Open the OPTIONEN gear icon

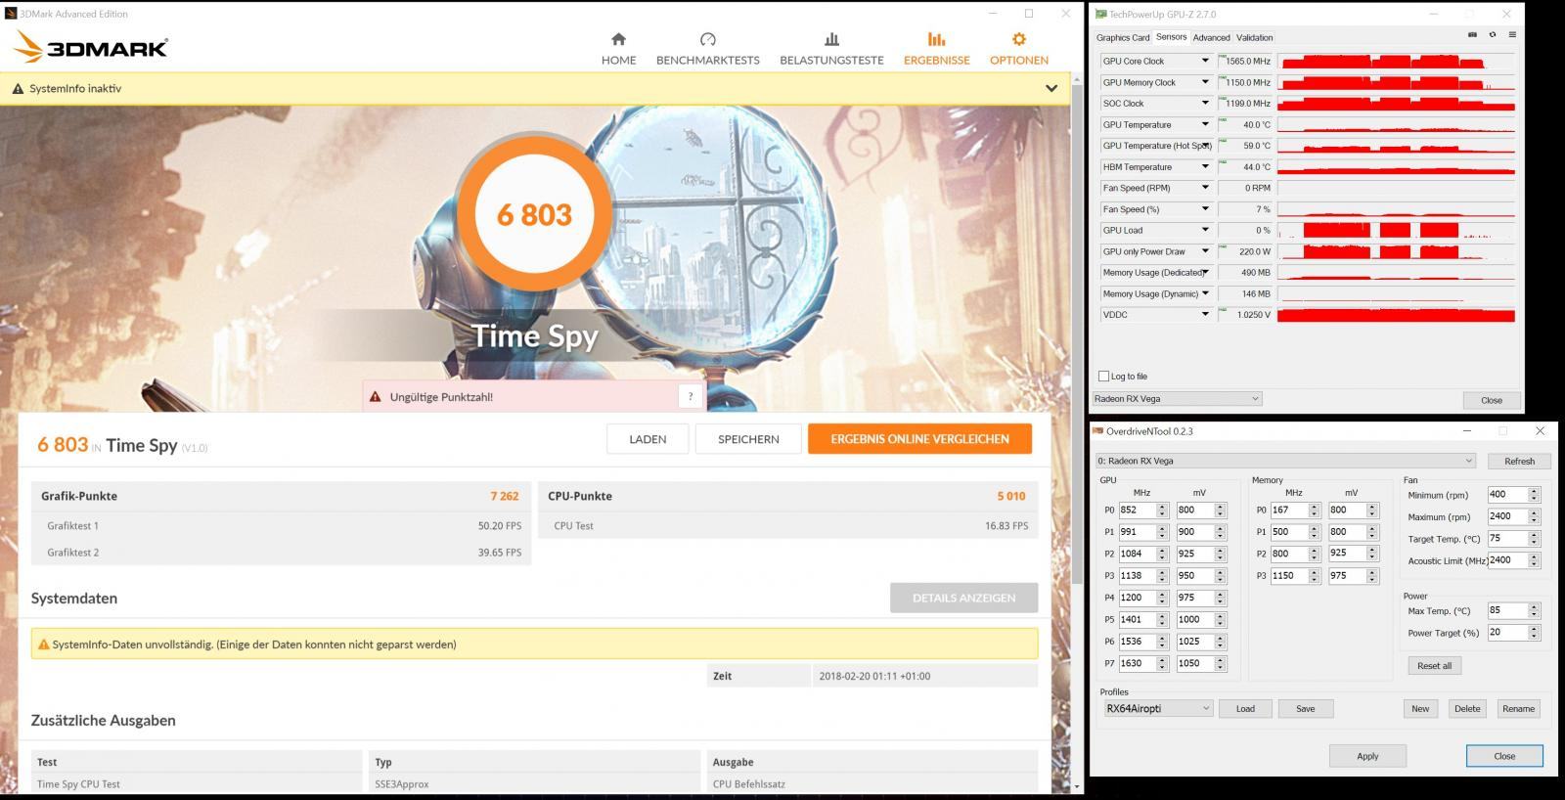click(x=1018, y=39)
